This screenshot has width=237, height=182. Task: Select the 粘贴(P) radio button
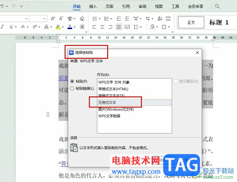[x=72, y=81]
